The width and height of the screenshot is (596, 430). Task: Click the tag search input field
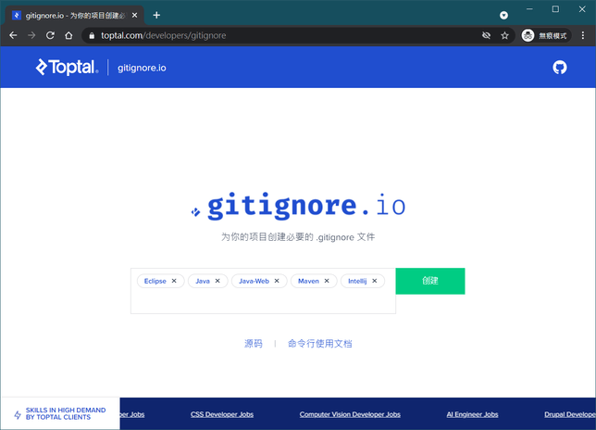click(x=263, y=302)
